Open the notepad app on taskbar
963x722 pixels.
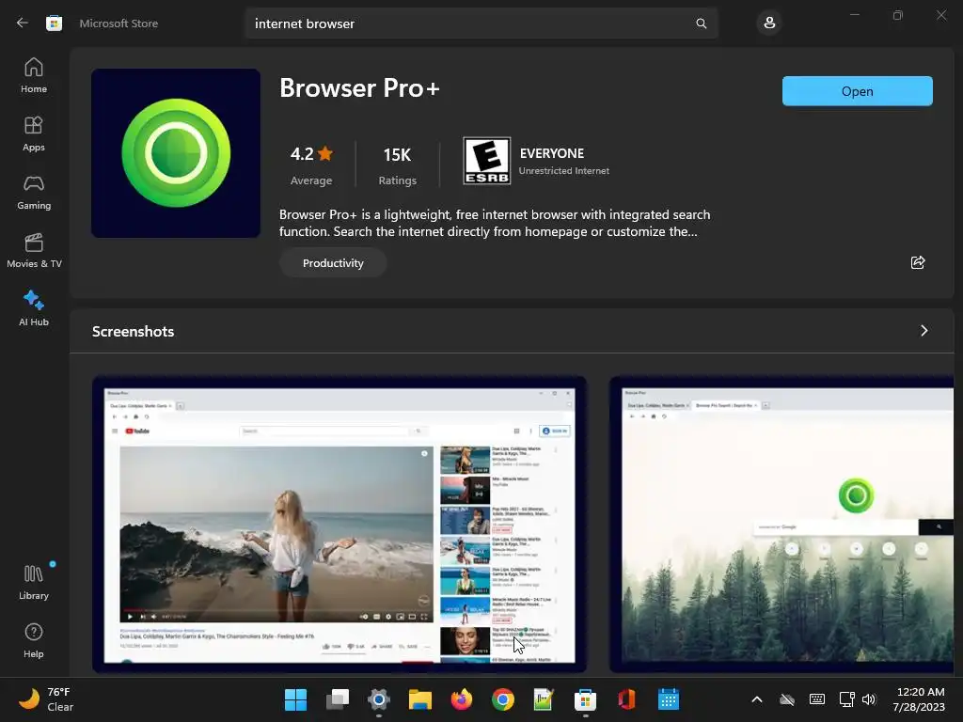(x=544, y=699)
